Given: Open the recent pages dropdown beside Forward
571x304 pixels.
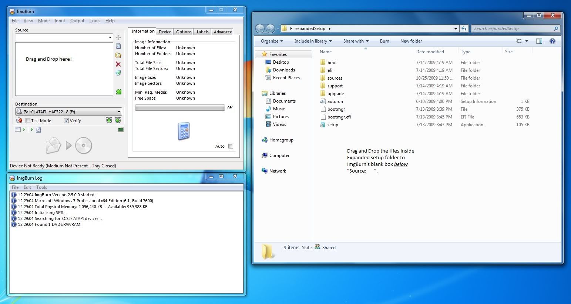Looking at the screenshot, I should point(278,29).
